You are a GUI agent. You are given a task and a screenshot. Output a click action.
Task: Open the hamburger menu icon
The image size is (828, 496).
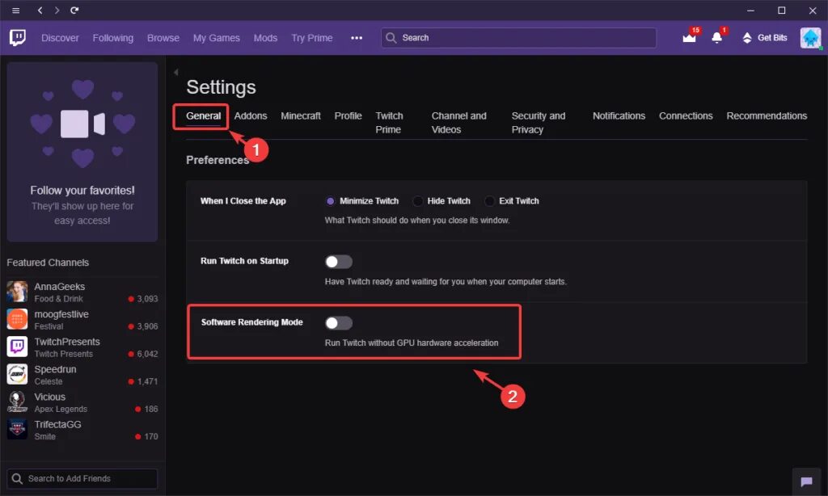point(16,10)
